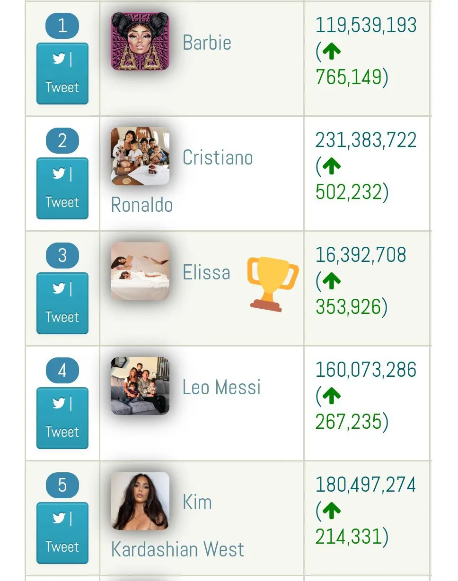The image size is (458, 581).
Task: Click the rank 5 number badge
Action: 62,486
